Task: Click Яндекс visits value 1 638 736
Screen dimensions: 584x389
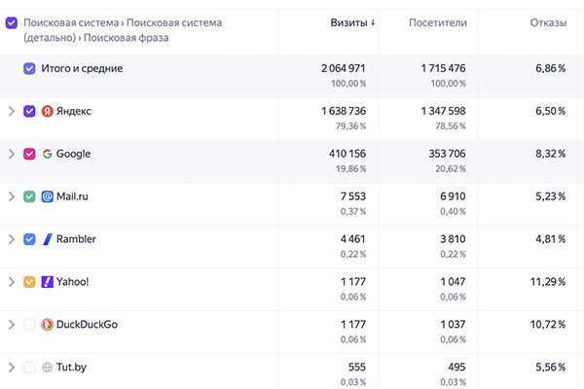Action: point(344,111)
